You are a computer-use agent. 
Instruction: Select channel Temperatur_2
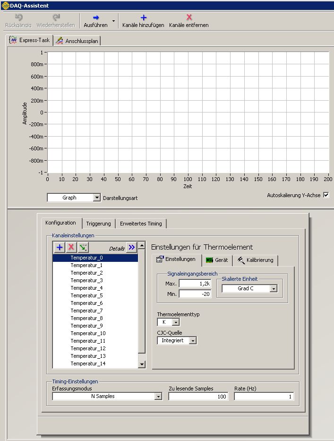pos(95,273)
